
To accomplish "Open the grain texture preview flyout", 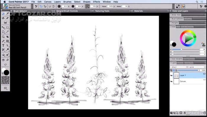I will pos(88,6).
